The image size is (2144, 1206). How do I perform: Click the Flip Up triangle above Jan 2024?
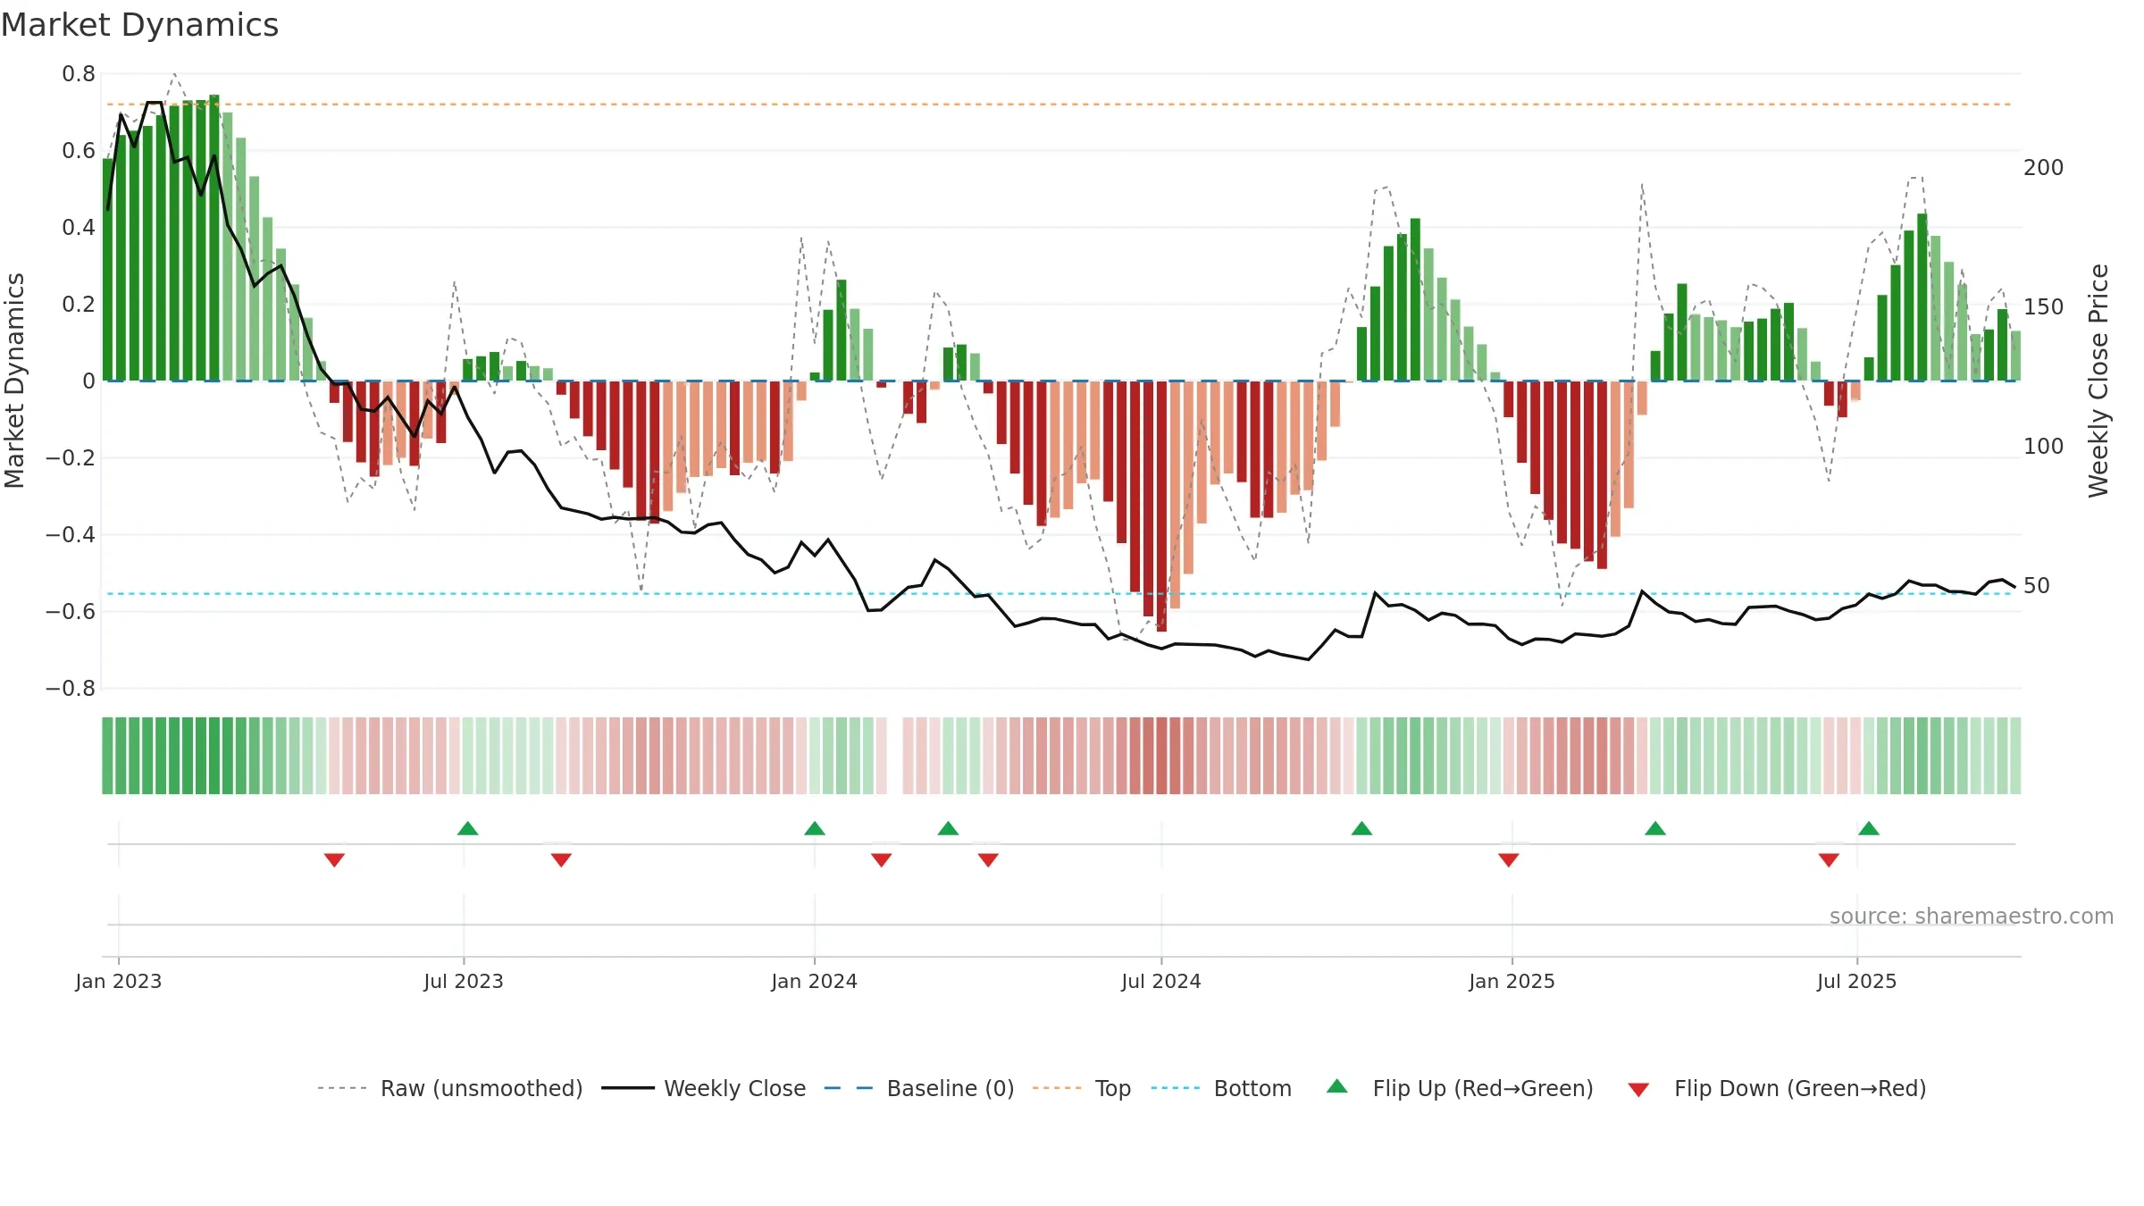pyautogui.click(x=815, y=828)
